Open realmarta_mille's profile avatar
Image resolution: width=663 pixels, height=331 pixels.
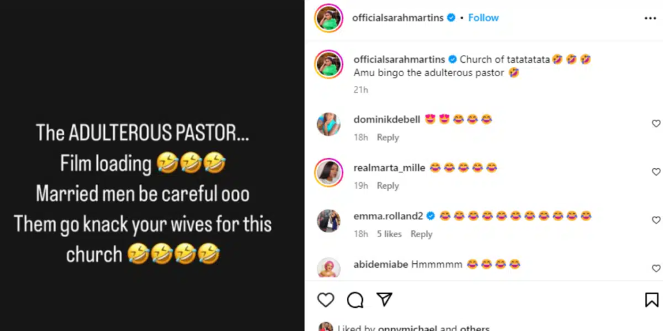tap(328, 173)
